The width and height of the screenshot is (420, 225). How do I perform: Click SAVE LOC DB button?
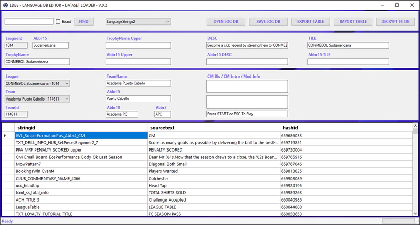(268, 22)
